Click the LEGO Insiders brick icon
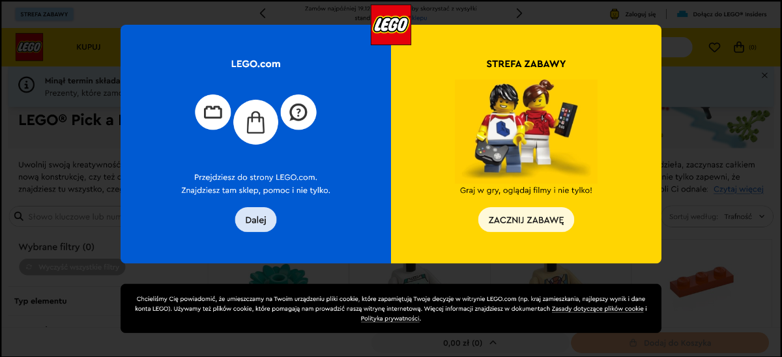Viewport: 782px width, 357px height. tap(682, 14)
